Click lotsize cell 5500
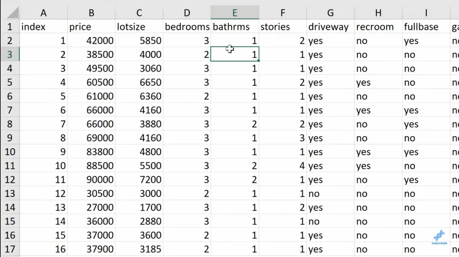The height and width of the screenshot is (257, 459). tap(139, 165)
